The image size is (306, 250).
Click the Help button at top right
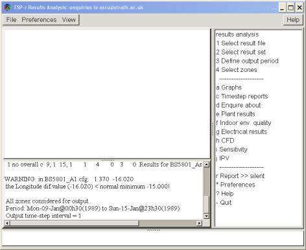293,19
